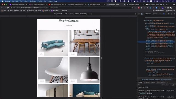176x99 pixels.
Task: Open the EasyStore bookmark
Action: click(55, 11)
